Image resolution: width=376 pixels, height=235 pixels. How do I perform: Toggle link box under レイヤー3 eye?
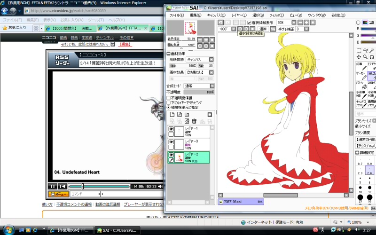(x=171, y=147)
